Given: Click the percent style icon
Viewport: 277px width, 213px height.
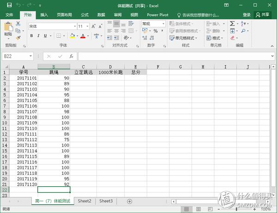Looking at the screenshot, I should click(x=156, y=31).
